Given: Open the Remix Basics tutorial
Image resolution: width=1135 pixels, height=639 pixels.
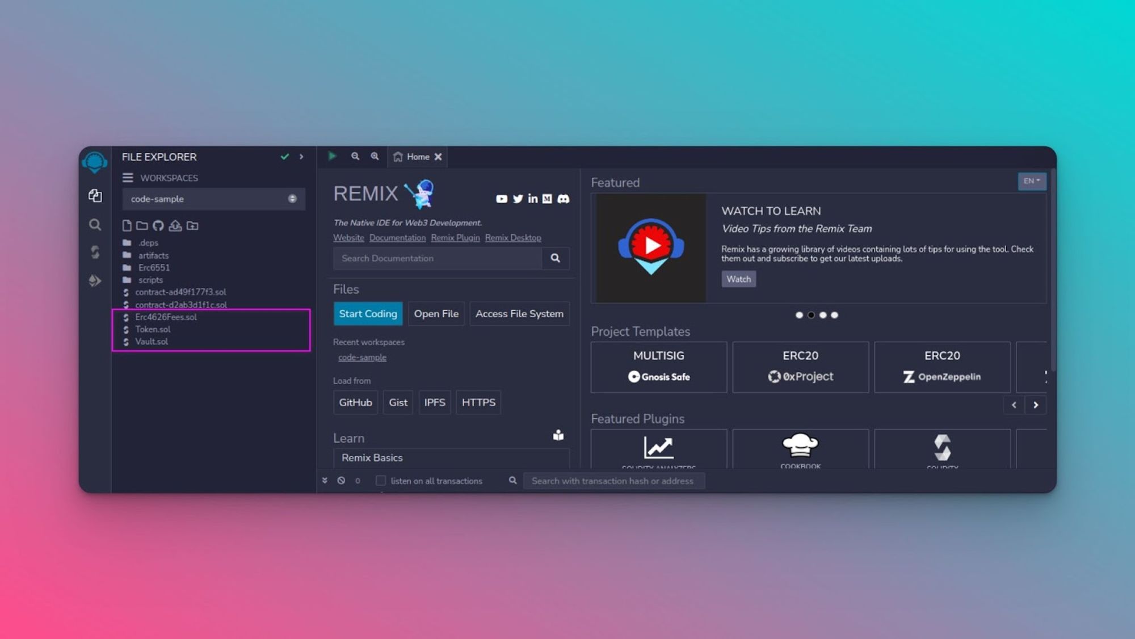Looking at the screenshot, I should click(451, 458).
